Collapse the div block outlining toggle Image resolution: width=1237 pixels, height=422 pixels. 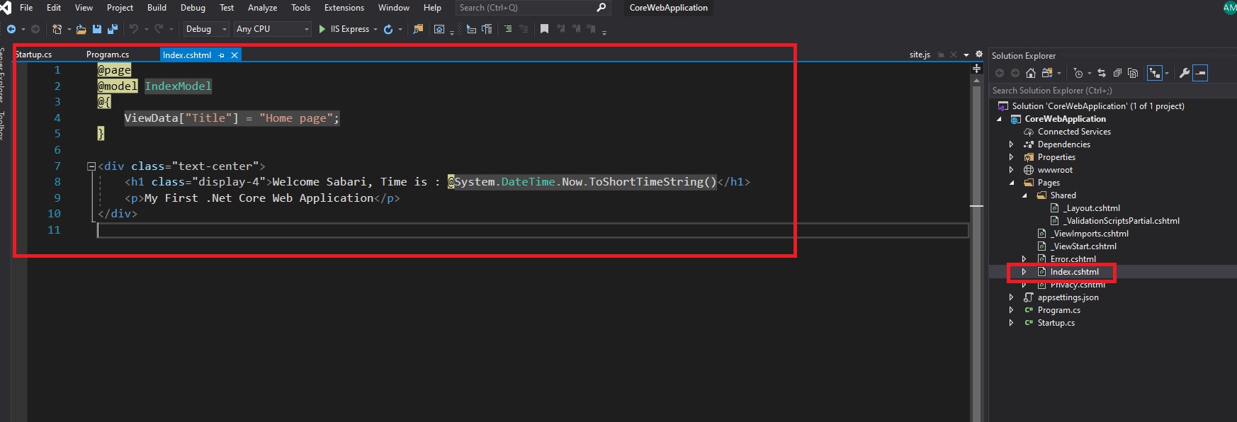click(x=91, y=166)
